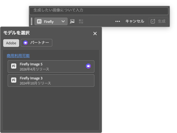
Task: Switch to the パートナー tab
Action: (36, 43)
